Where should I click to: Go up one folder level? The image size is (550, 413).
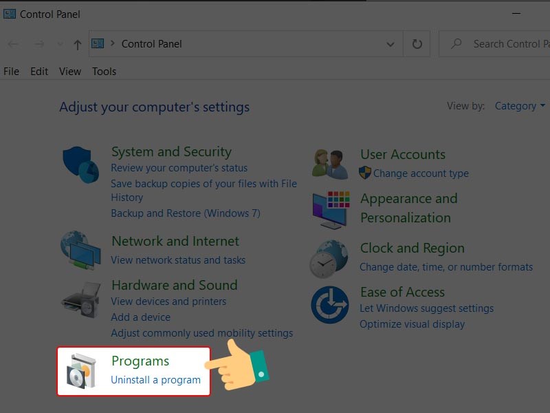[x=78, y=44]
